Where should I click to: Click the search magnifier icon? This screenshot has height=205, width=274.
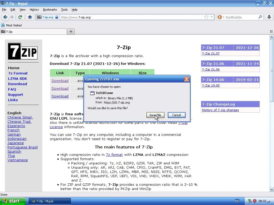coord(260,17)
